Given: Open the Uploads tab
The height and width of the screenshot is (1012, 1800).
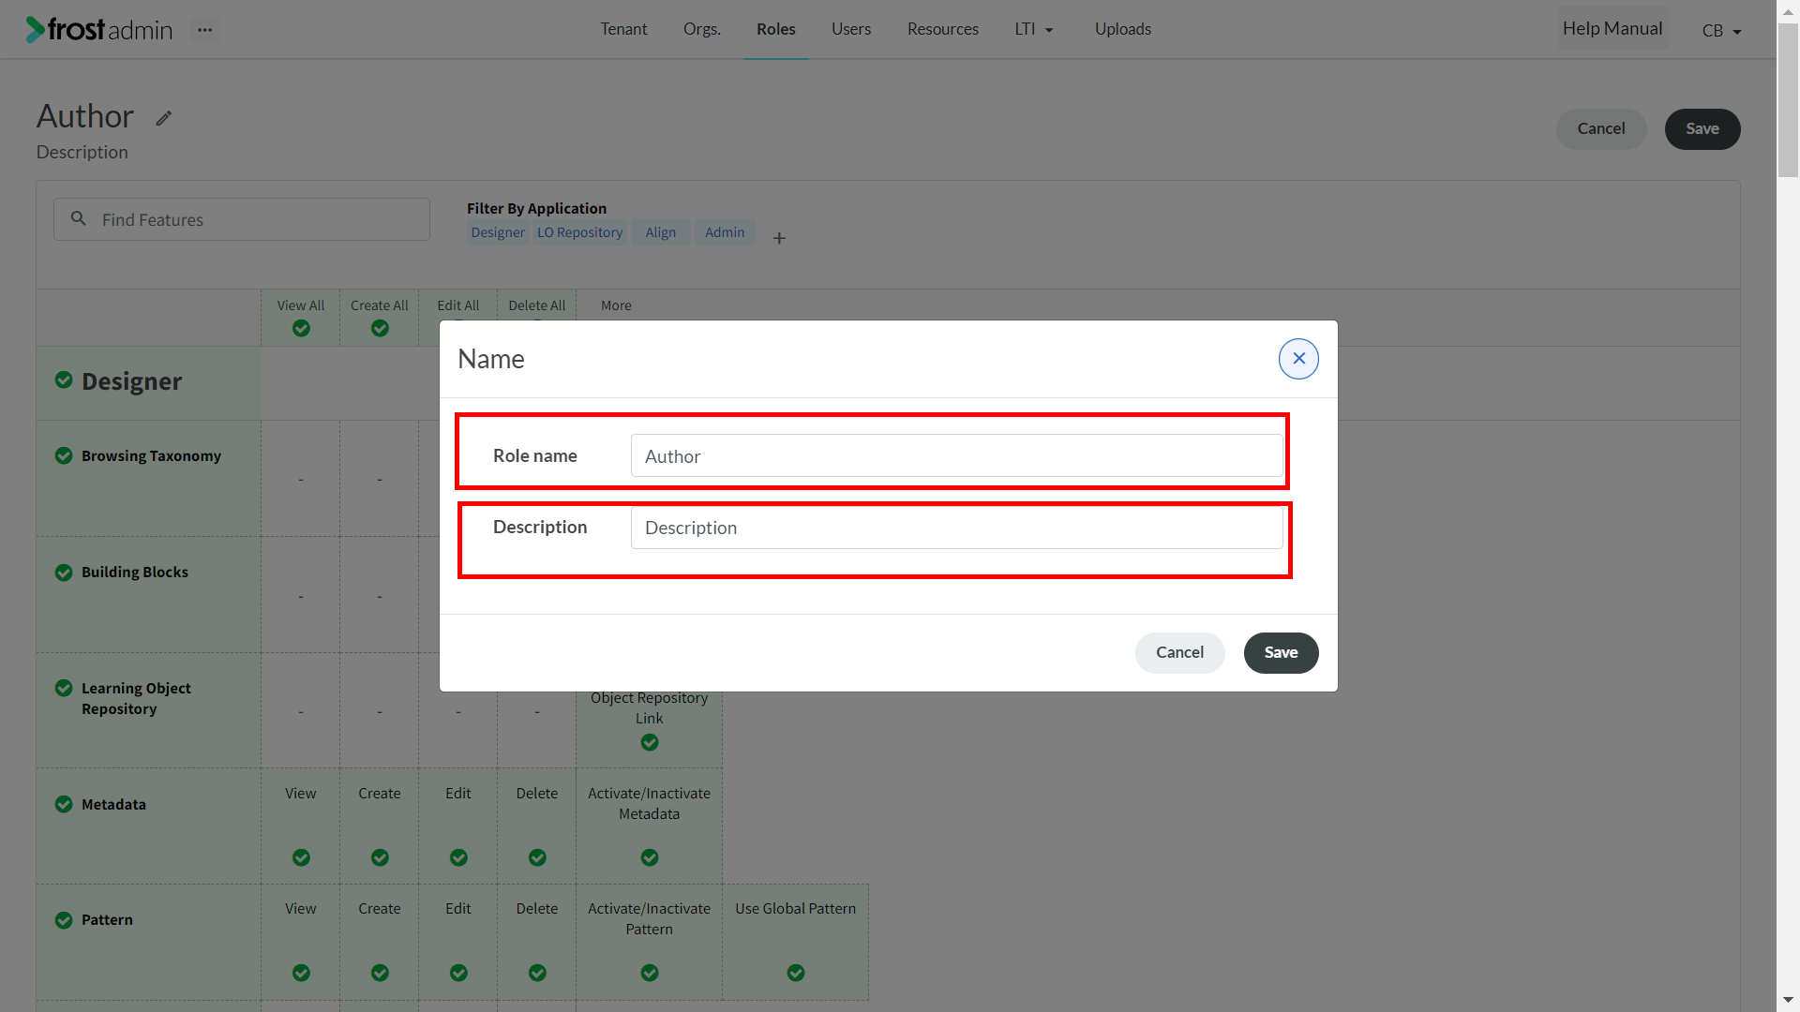Looking at the screenshot, I should (x=1123, y=29).
